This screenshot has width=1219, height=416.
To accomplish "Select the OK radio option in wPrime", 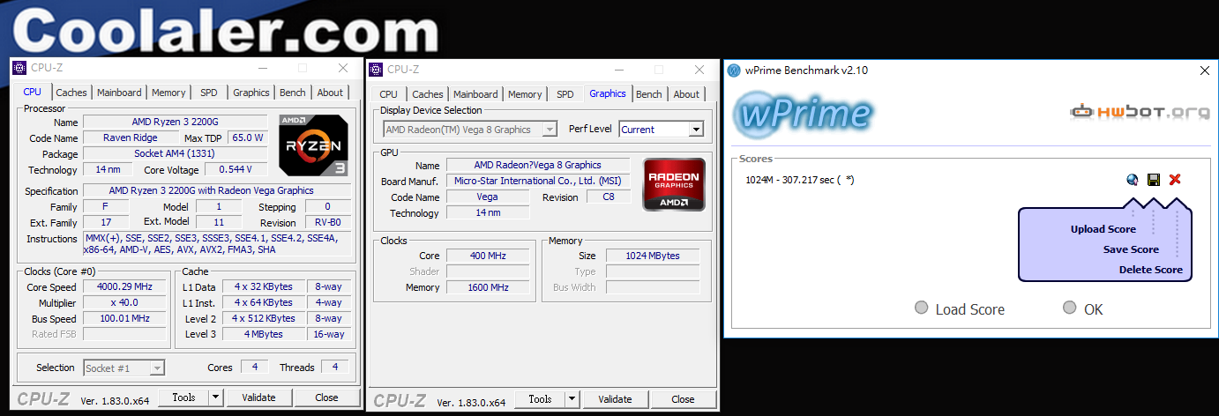I will pos(1070,308).
